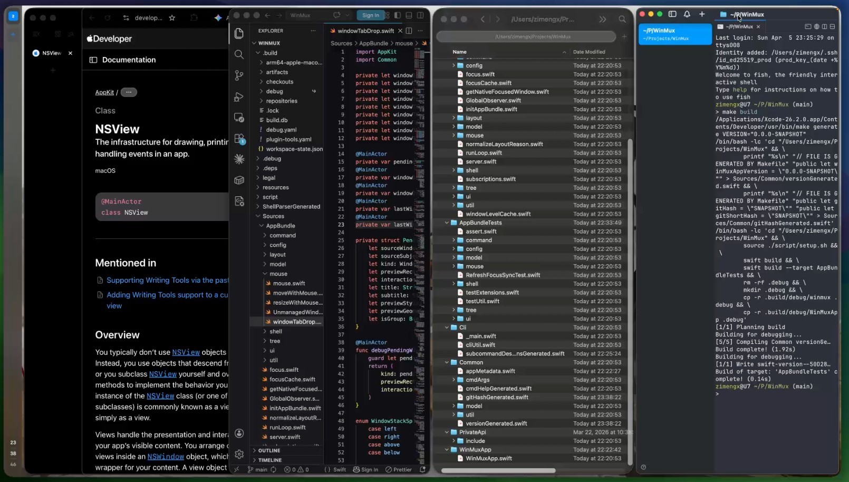849x482 pixels.
Task: Click the search icon in Finder window
Action: 622,19
